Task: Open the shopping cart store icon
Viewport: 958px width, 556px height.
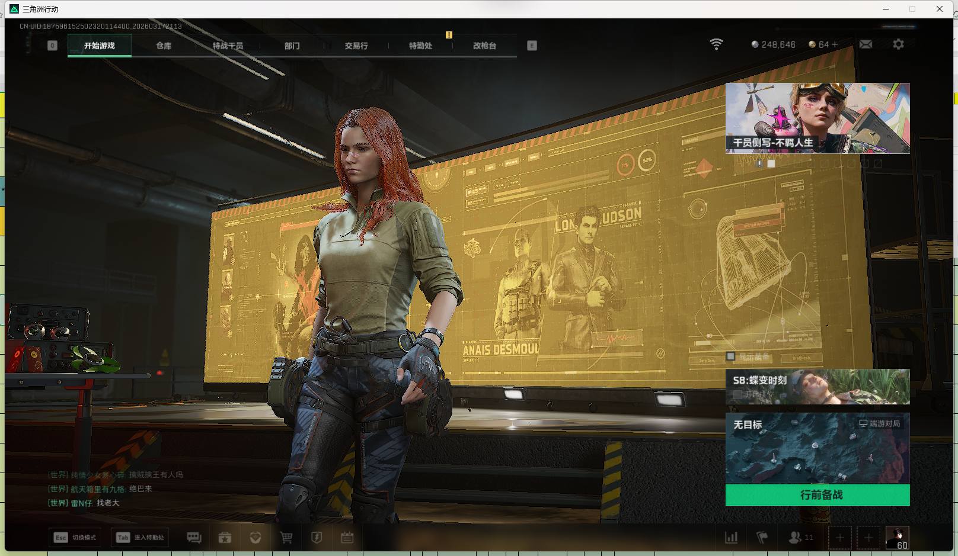Action: pyautogui.click(x=286, y=537)
